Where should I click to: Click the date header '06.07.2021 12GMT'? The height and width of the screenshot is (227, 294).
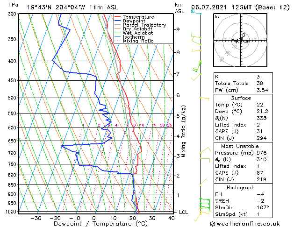221,7
